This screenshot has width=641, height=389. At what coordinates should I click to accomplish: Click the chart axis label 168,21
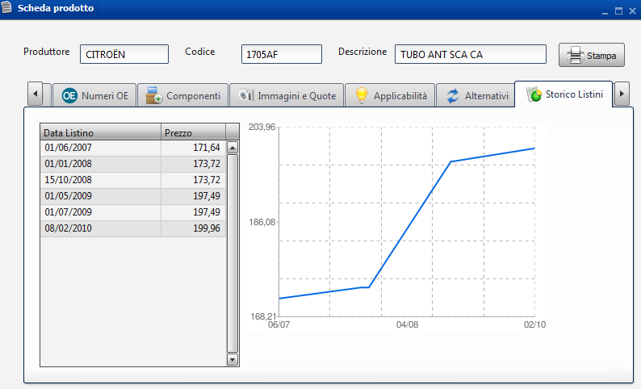[263, 316]
